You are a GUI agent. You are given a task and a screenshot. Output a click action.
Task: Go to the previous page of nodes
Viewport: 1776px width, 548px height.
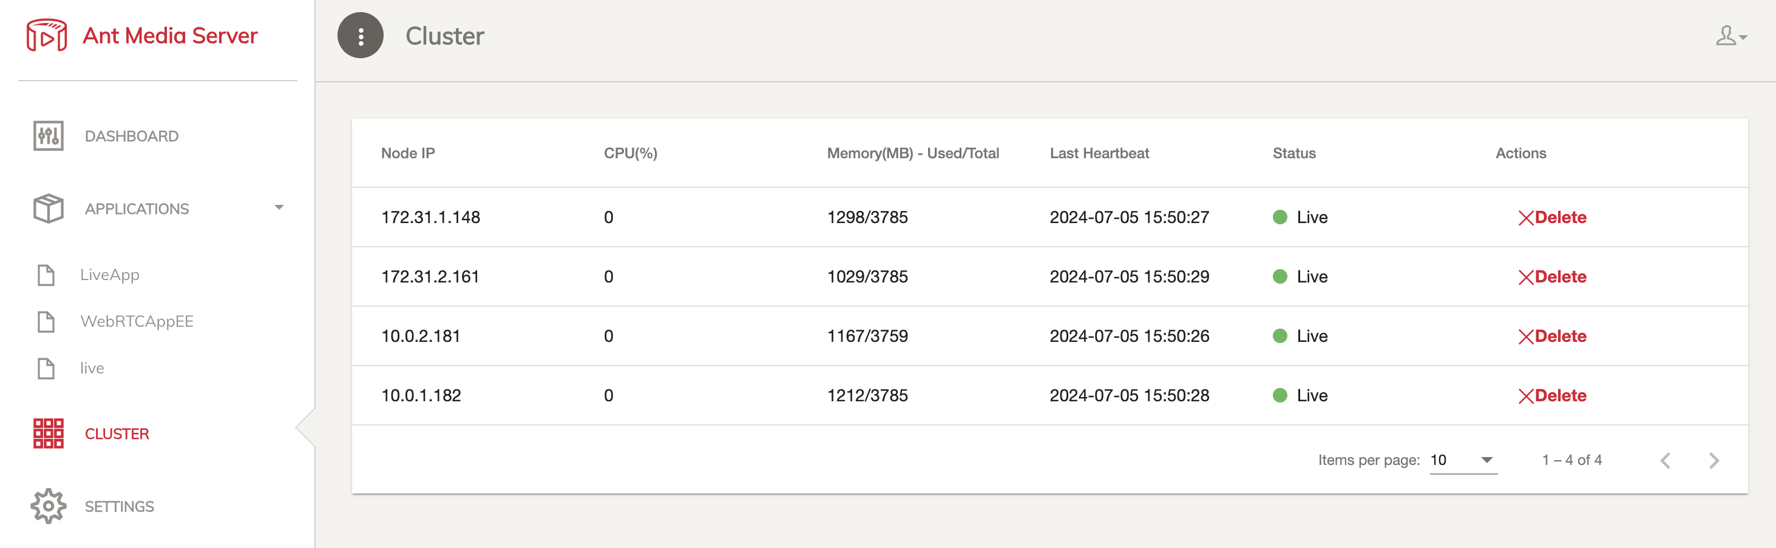[1666, 461]
